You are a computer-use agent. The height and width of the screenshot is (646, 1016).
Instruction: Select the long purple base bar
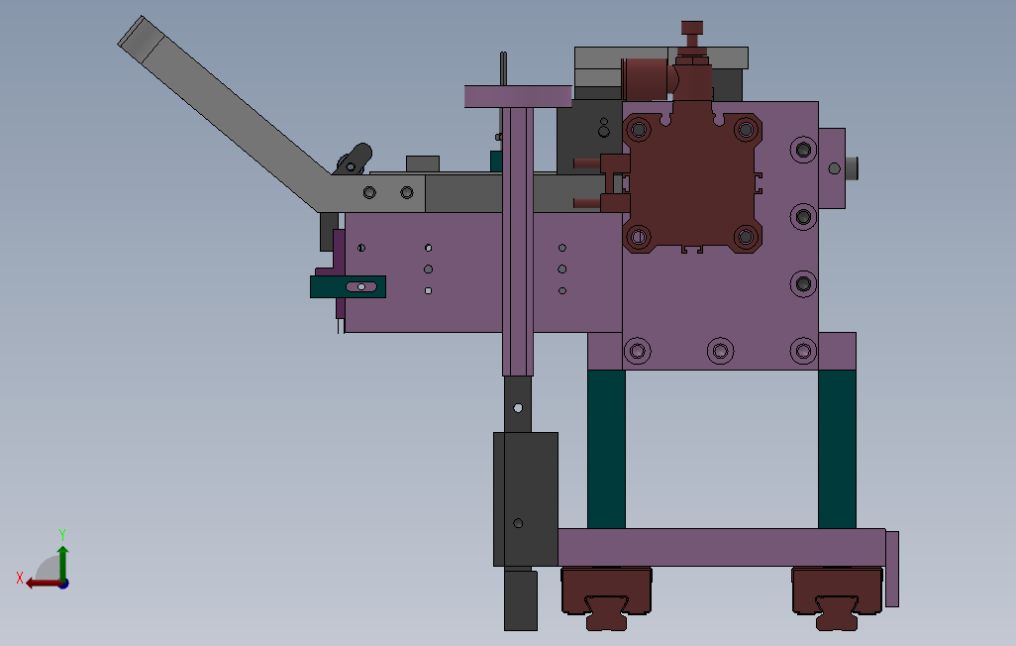721,547
